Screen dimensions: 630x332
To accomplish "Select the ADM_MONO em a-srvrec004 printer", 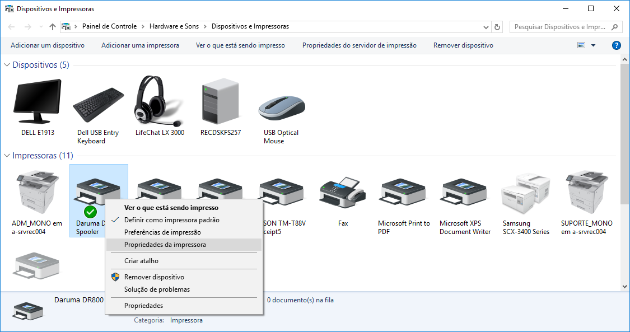I will click(x=37, y=203).
